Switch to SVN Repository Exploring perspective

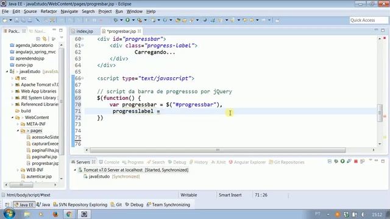coord(80,204)
